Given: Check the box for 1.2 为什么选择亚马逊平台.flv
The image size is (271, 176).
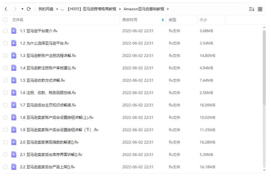Looking at the screenshot, I should tap(5, 43).
